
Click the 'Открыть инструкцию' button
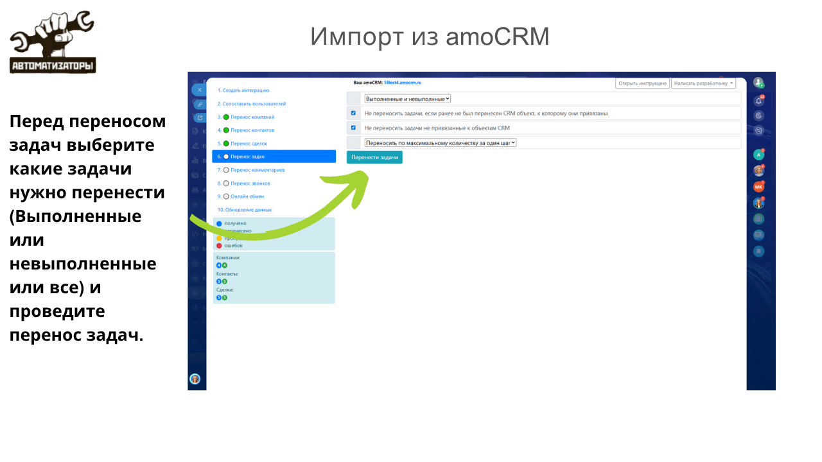(643, 83)
